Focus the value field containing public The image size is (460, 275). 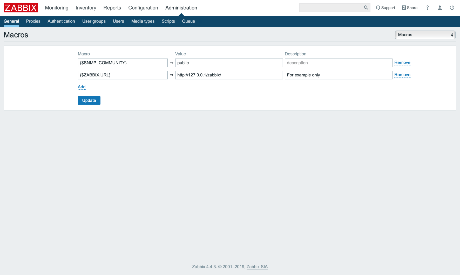coord(229,63)
